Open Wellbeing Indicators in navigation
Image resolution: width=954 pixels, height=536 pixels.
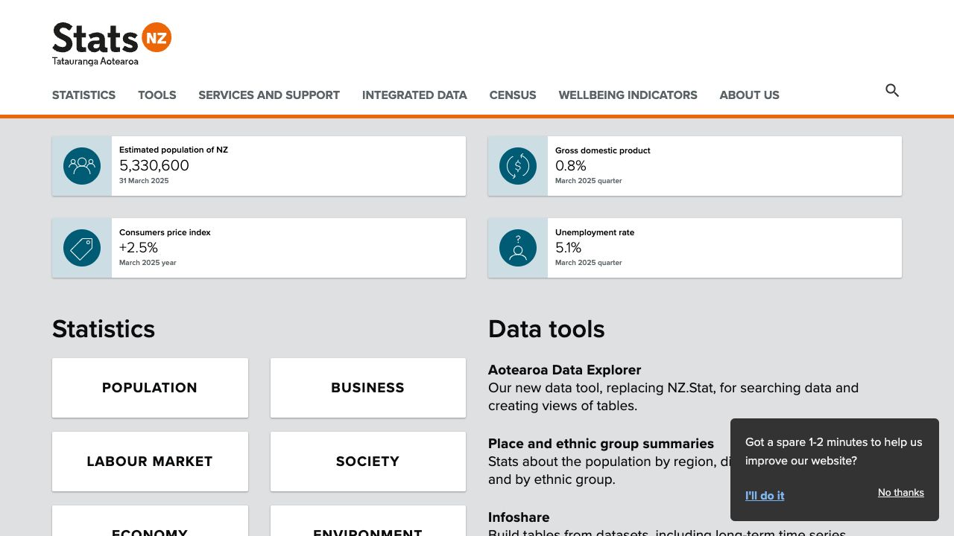click(x=628, y=95)
